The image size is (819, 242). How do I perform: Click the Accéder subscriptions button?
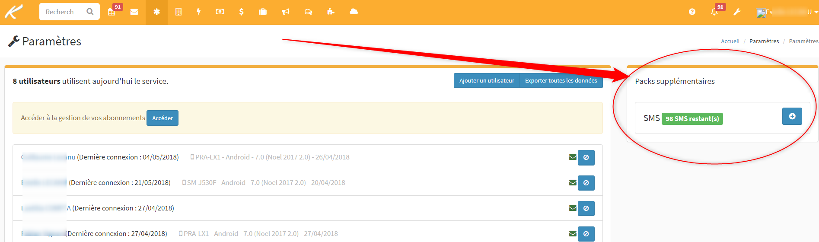pyautogui.click(x=163, y=118)
